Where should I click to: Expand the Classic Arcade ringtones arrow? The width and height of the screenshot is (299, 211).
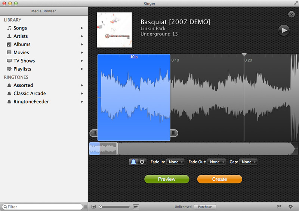point(81,94)
